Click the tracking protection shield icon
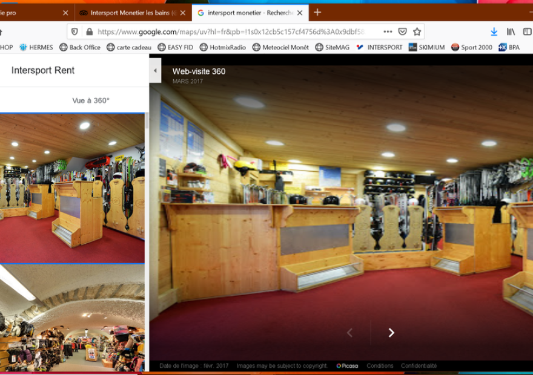The image size is (533, 375). (x=74, y=32)
